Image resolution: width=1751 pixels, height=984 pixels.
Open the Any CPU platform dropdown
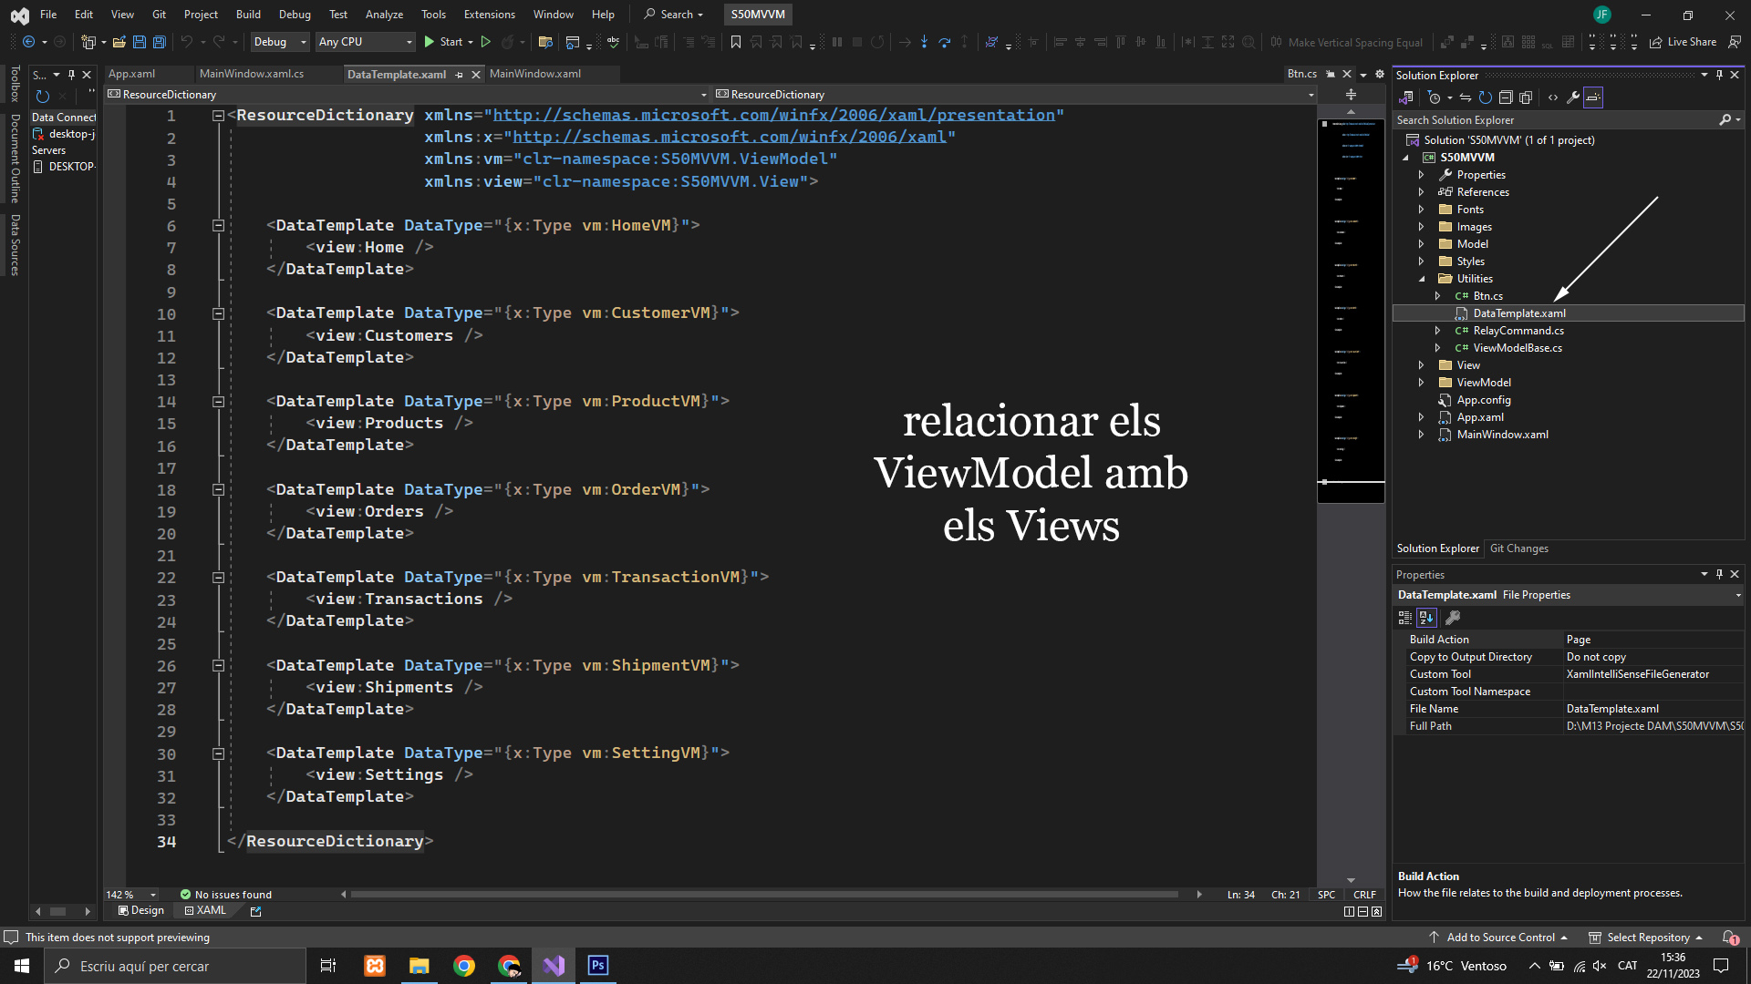tap(365, 42)
